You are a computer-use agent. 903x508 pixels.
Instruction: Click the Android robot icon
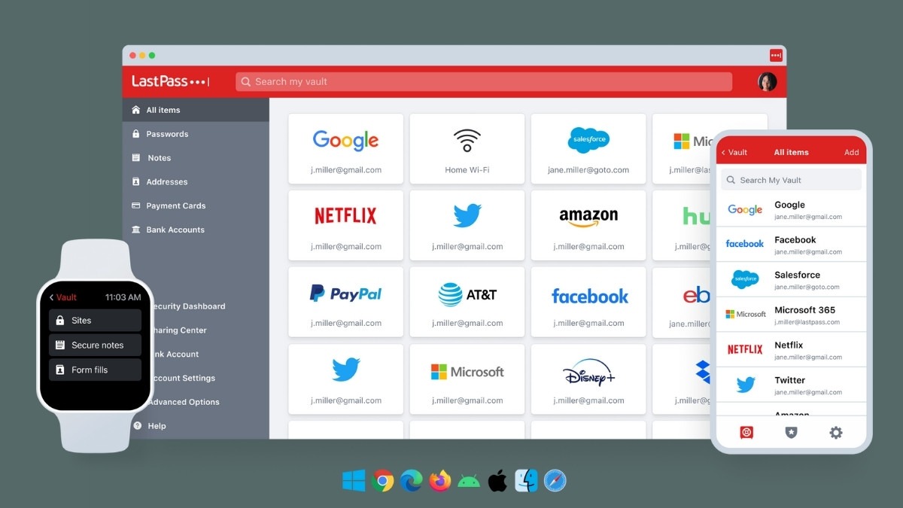(x=469, y=481)
